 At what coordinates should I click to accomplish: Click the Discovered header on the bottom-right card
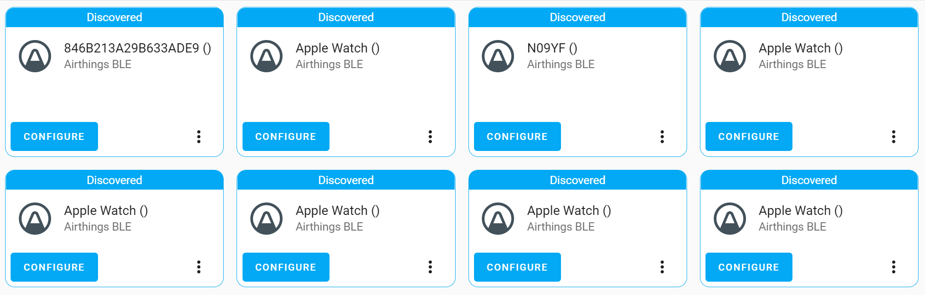pyautogui.click(x=809, y=180)
